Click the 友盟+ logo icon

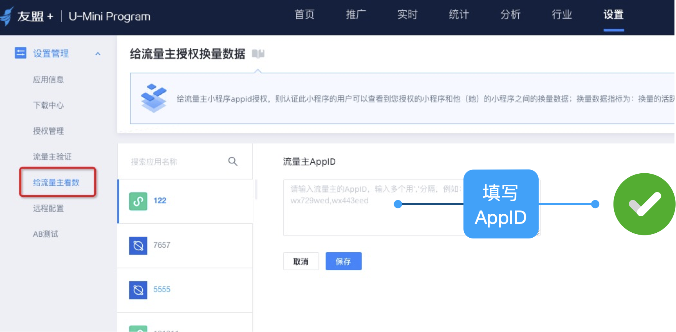pos(7,16)
